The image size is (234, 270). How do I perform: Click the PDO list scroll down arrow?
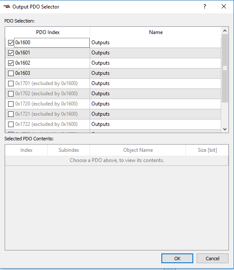[x=225, y=129]
